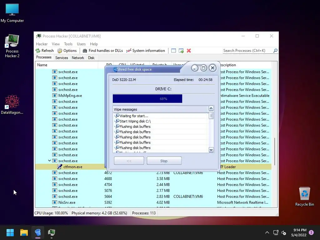Click the find window toolbar icon
The width and height of the screenshot is (320, 240).
coord(173,51)
